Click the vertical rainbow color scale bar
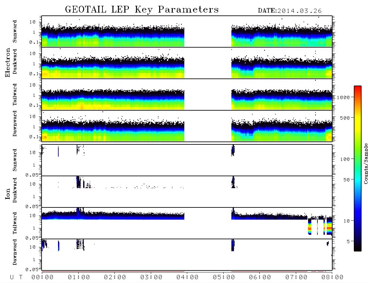This screenshot has height=283, width=368. [358, 169]
